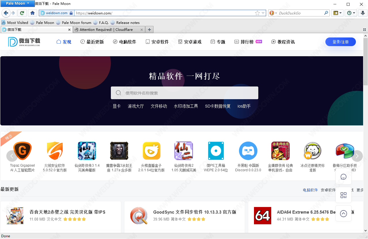Open the chat feedback floating button

tap(343, 177)
